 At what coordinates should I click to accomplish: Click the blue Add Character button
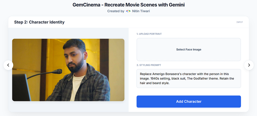[189, 101]
